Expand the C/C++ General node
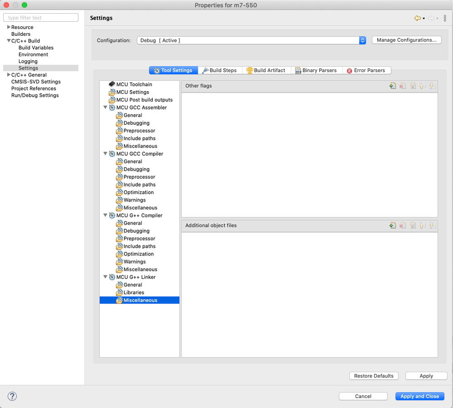This screenshot has width=453, height=408. pyautogui.click(x=9, y=74)
